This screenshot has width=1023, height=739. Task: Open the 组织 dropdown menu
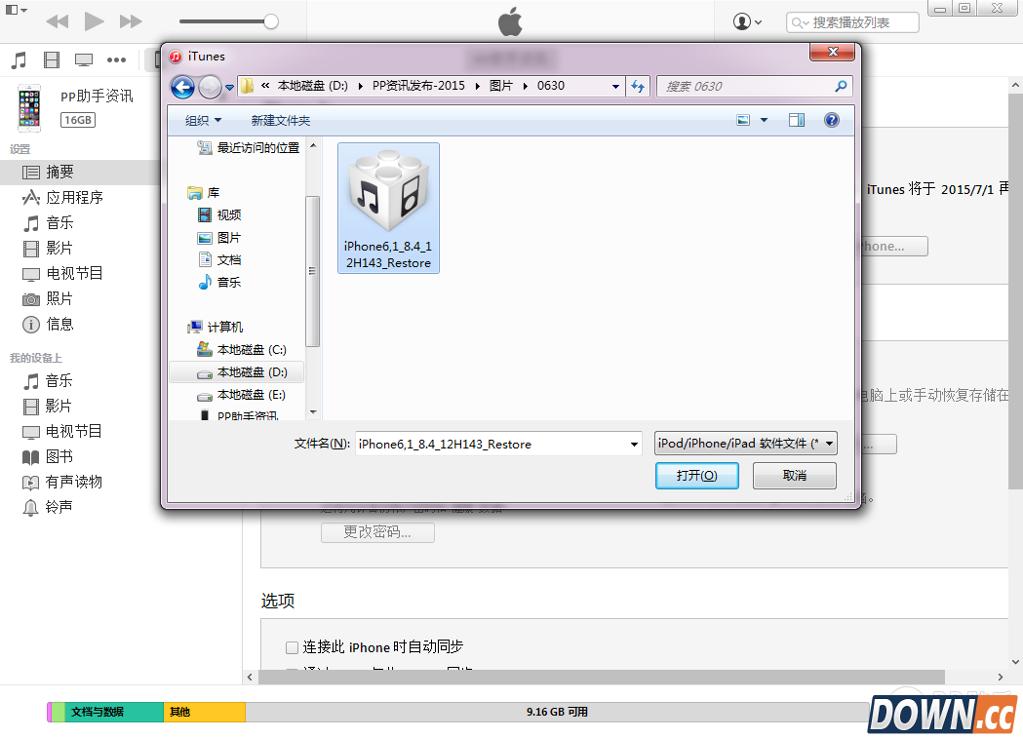(202, 120)
